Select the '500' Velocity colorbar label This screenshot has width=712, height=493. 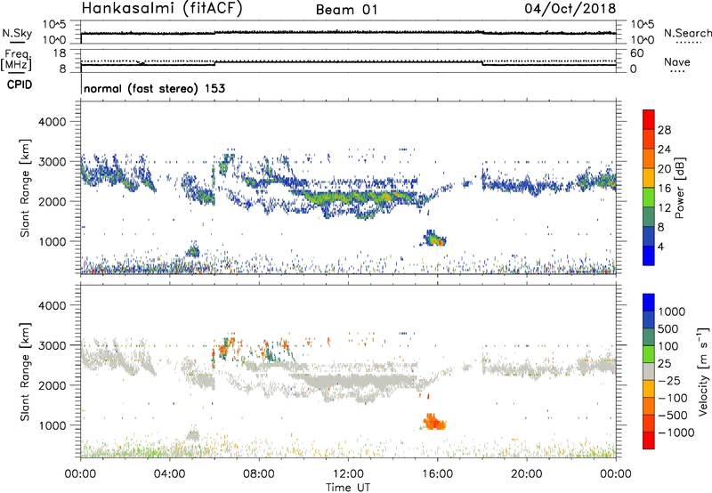pyautogui.click(x=670, y=329)
